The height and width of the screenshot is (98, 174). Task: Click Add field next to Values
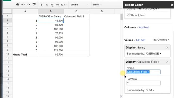(141, 40)
